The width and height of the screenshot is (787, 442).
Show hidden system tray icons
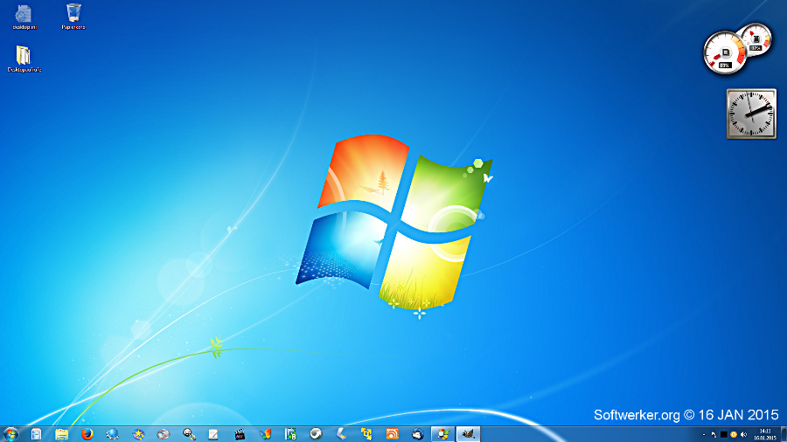pyautogui.click(x=704, y=434)
